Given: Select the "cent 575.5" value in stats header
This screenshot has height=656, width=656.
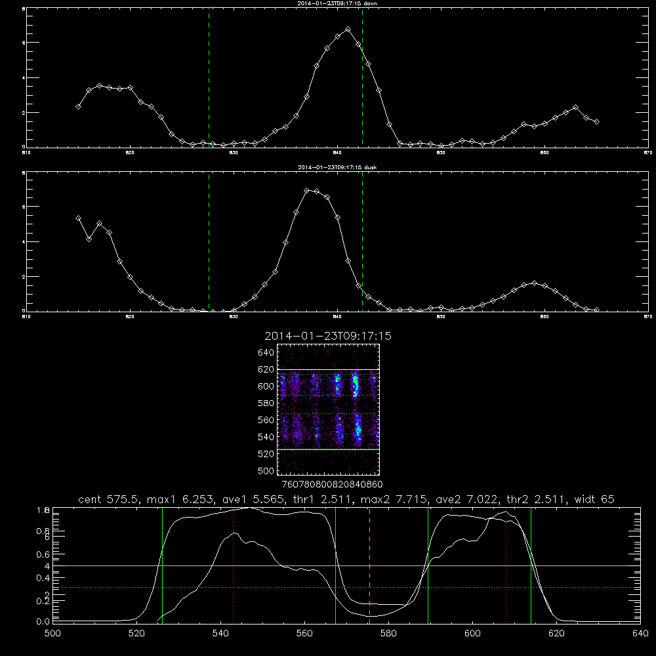Looking at the screenshot, I should [x=109, y=499].
